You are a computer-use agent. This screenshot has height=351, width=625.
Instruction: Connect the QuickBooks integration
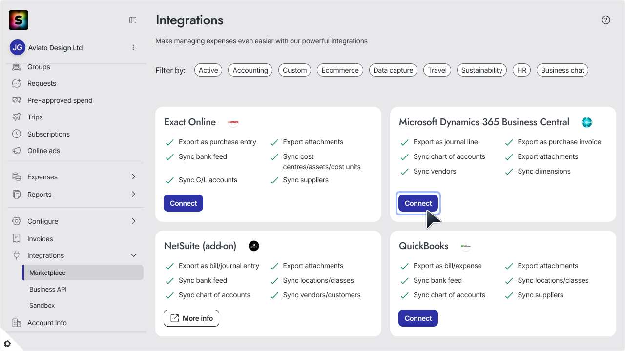418,318
